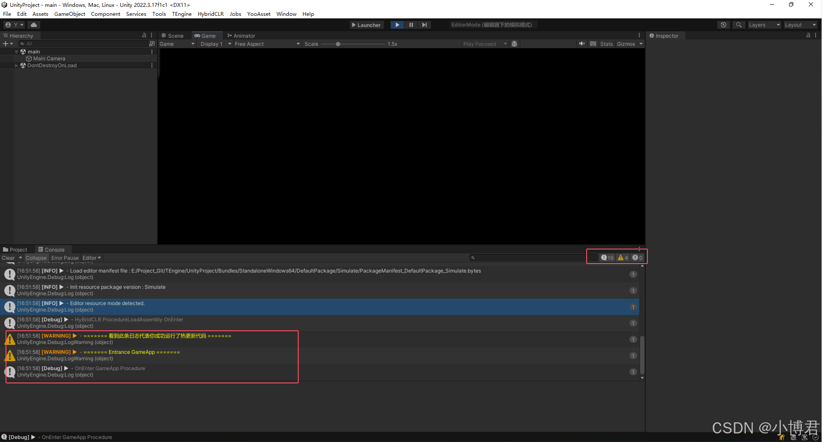Screen dimensions: 822x442
Task: Click the Launcher button in toolbar
Action: click(x=366, y=24)
